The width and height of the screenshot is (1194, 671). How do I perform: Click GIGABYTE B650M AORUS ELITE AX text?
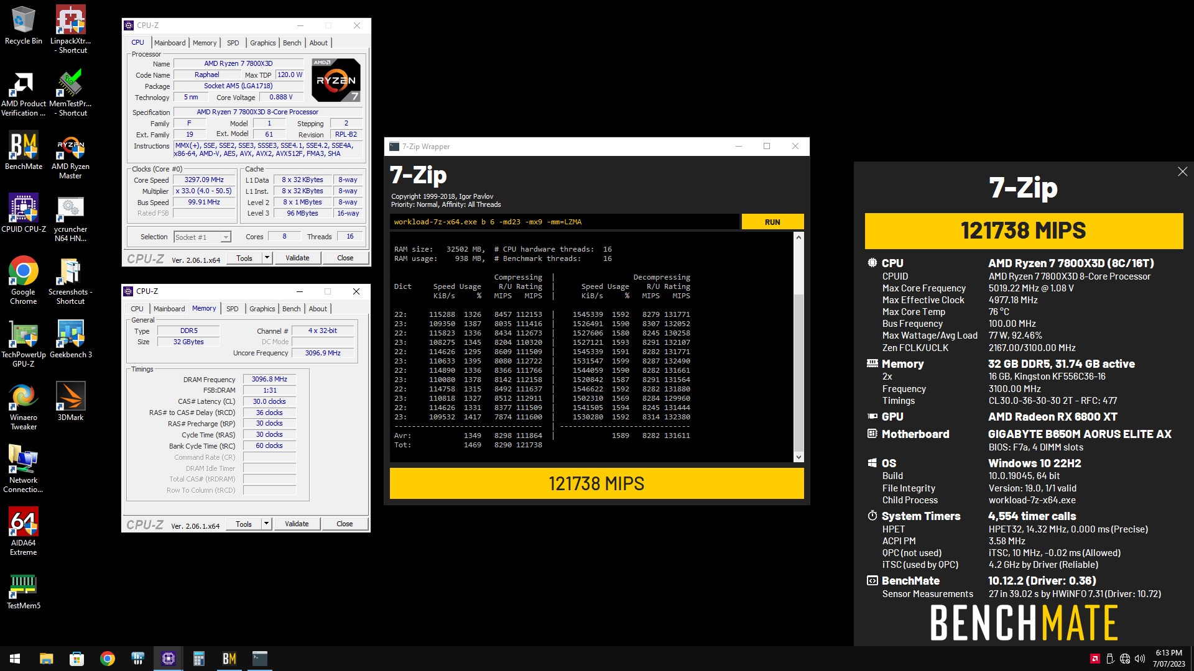click(x=1080, y=434)
